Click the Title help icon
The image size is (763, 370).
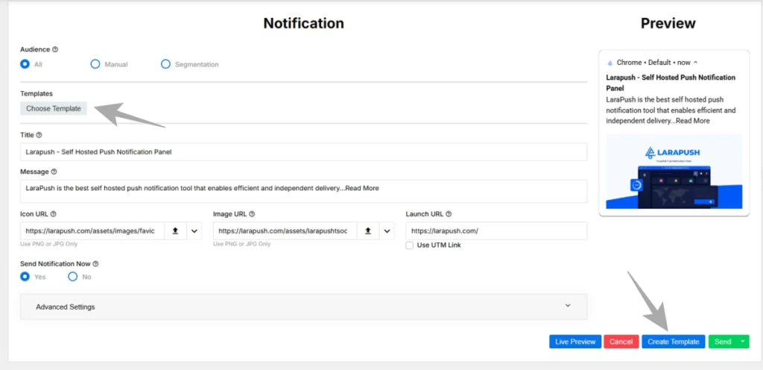pyautogui.click(x=39, y=135)
